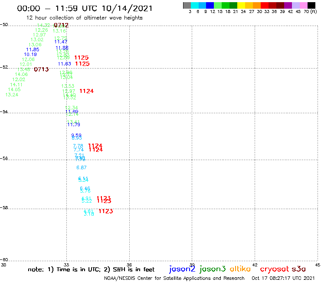This screenshot has width=321, height=282.
Task: Click the 7.78 wave height value
Action: [78, 146]
